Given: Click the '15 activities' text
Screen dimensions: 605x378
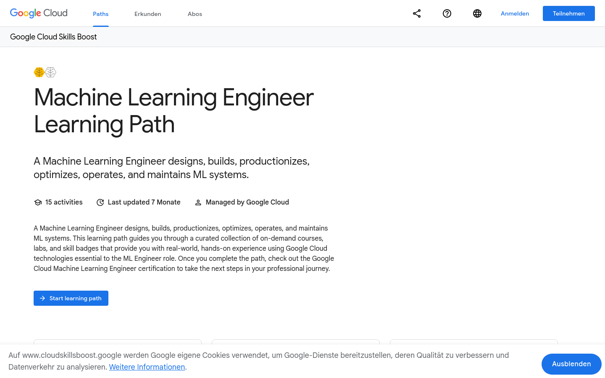Looking at the screenshot, I should tap(64, 202).
